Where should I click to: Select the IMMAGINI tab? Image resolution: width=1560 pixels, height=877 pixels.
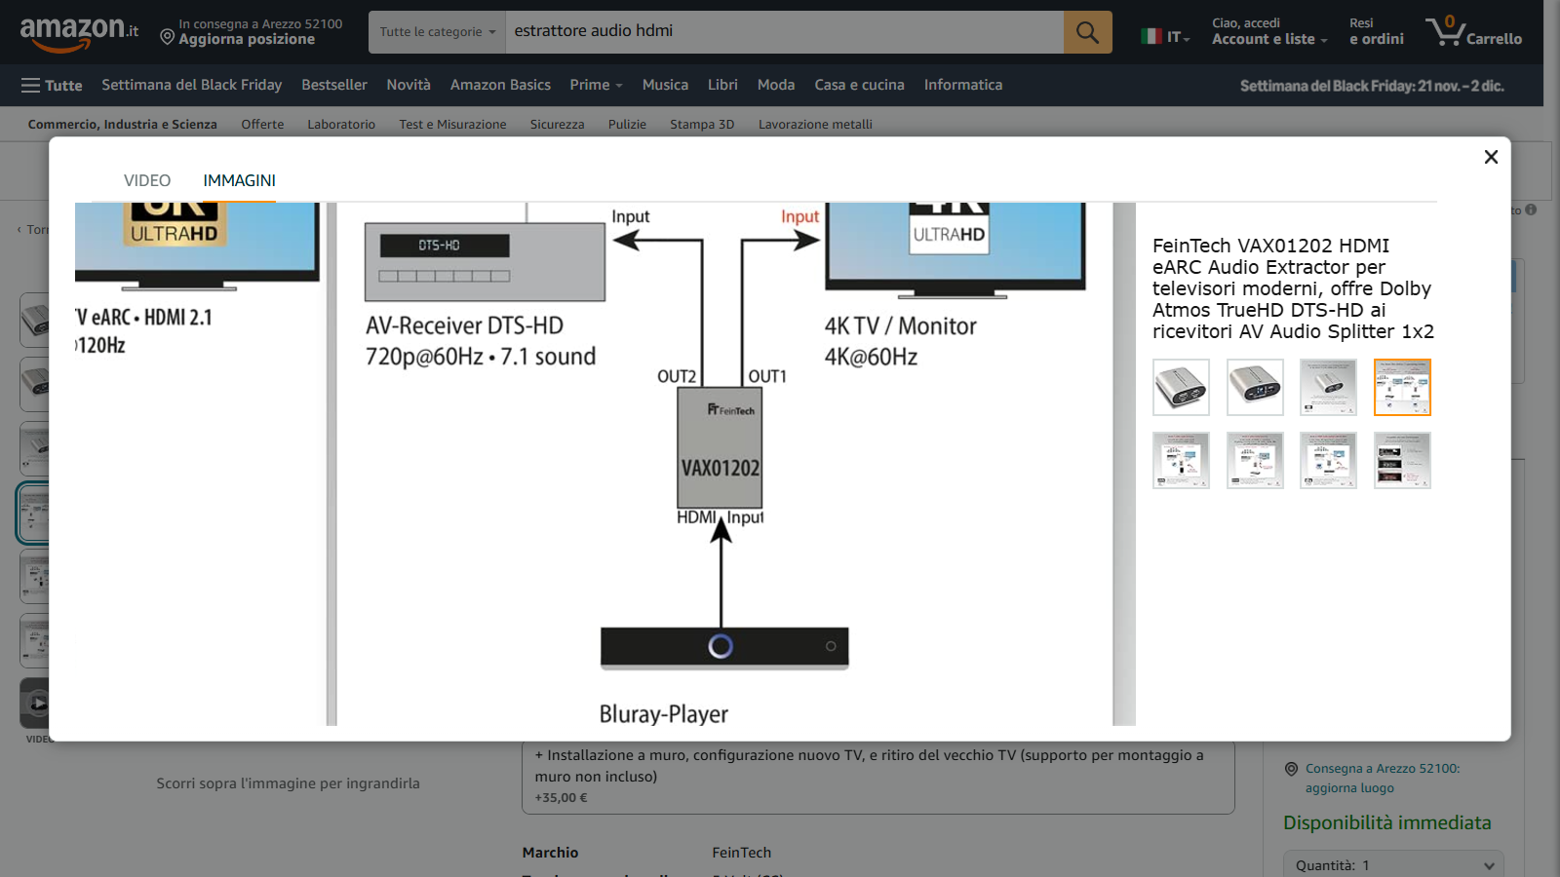click(x=240, y=180)
